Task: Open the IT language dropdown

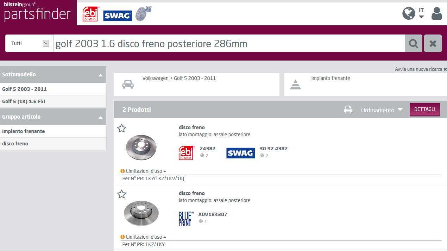Action: tap(421, 13)
